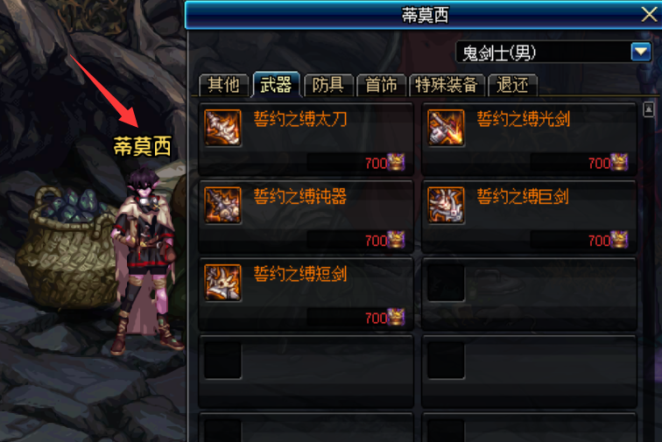Select the 誓约之缚光剑 weapon icon

click(446, 128)
